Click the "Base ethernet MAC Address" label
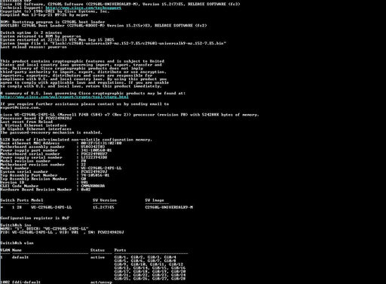Screen dimensions: 386x284 [30, 143]
